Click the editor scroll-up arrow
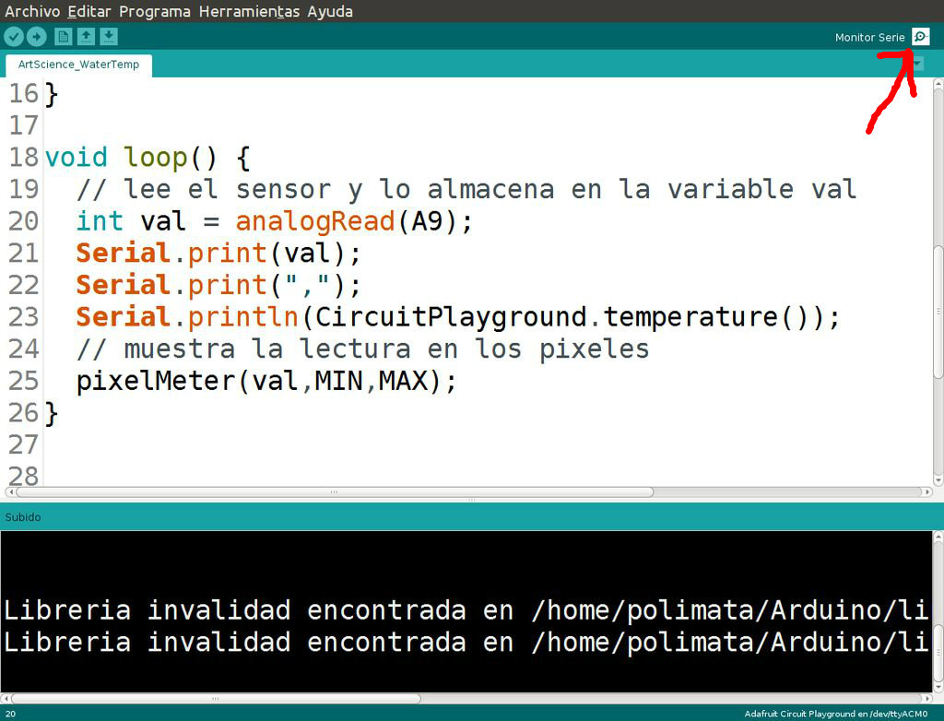 pos(938,85)
